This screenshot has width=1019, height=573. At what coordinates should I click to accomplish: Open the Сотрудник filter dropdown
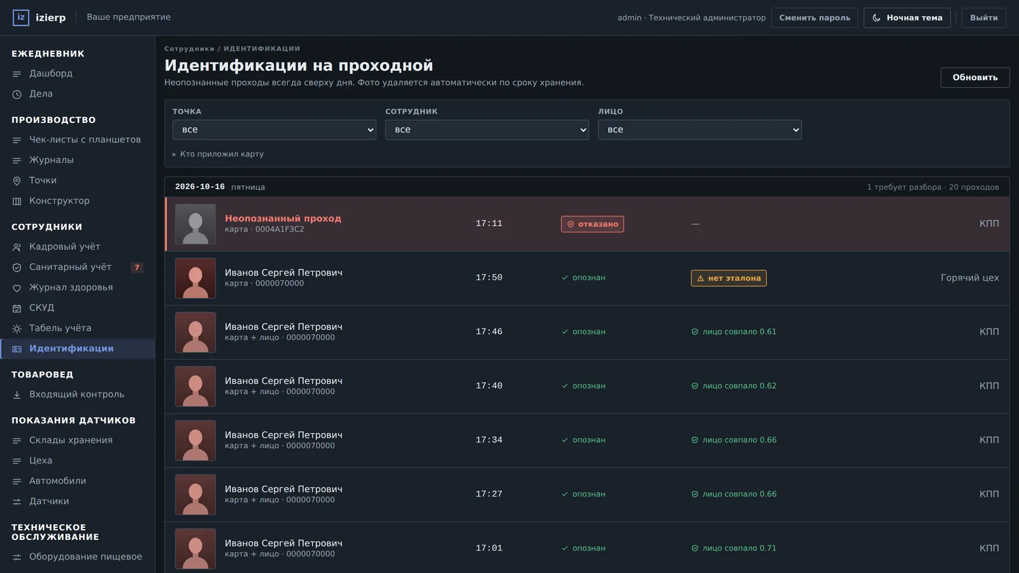coord(487,130)
